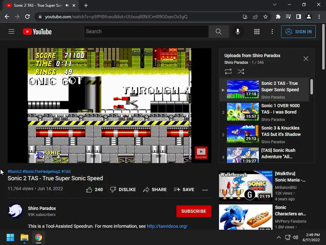Subscribe to Shiro Paradox channel
Screen dimensions: 326x245
pyautogui.click(x=194, y=211)
